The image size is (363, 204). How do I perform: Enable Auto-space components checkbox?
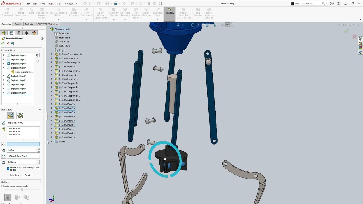point(3,186)
